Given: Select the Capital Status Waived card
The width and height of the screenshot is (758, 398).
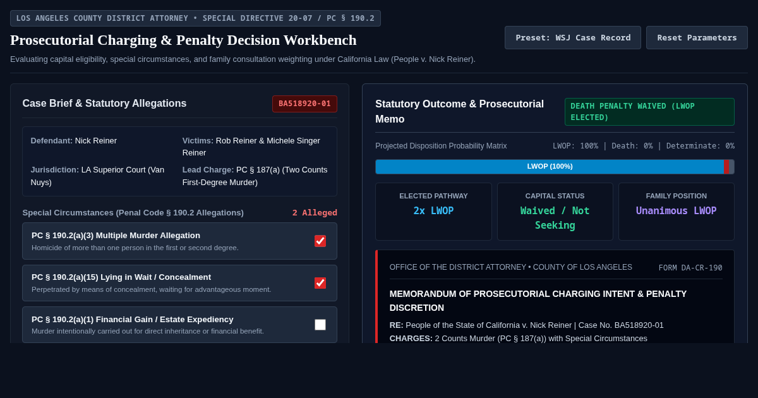Looking at the screenshot, I should pos(555,212).
